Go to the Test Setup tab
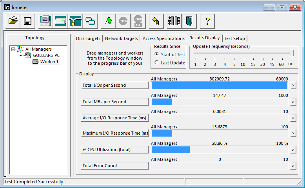The width and height of the screenshot is (305, 188). point(234,38)
